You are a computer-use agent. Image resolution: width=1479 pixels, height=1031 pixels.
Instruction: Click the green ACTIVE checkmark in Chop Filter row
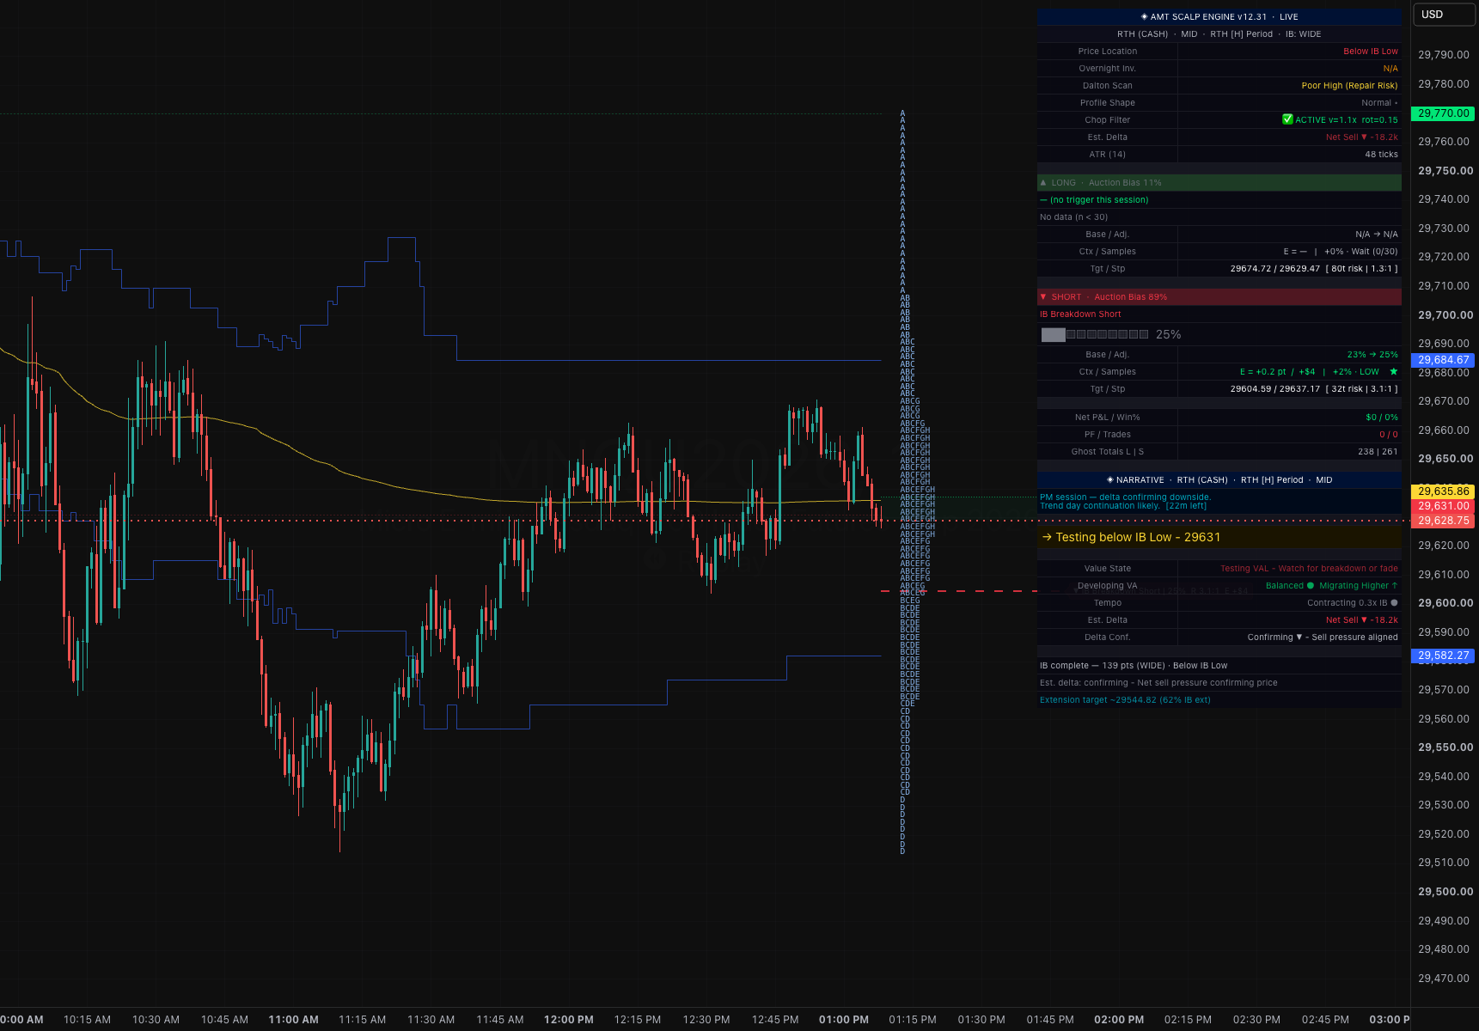coord(1287,119)
